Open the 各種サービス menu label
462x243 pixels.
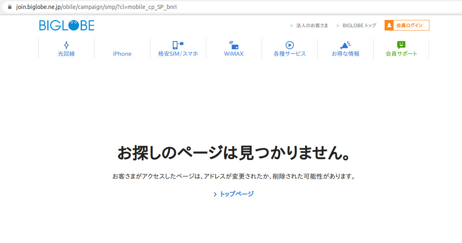click(290, 54)
